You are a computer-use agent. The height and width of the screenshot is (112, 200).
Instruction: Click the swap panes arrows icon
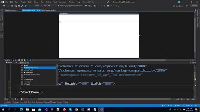[x=16, y=63]
